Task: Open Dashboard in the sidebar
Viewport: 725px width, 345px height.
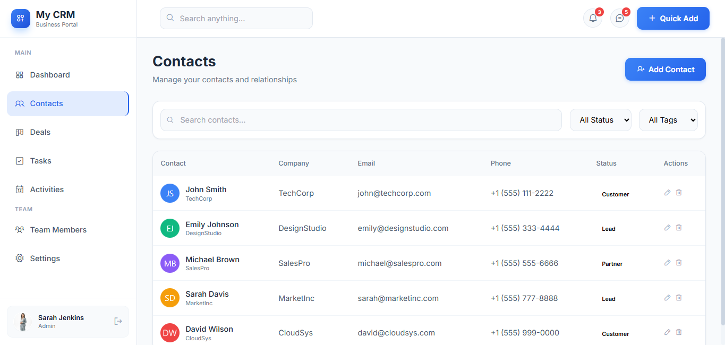Action: (x=50, y=75)
